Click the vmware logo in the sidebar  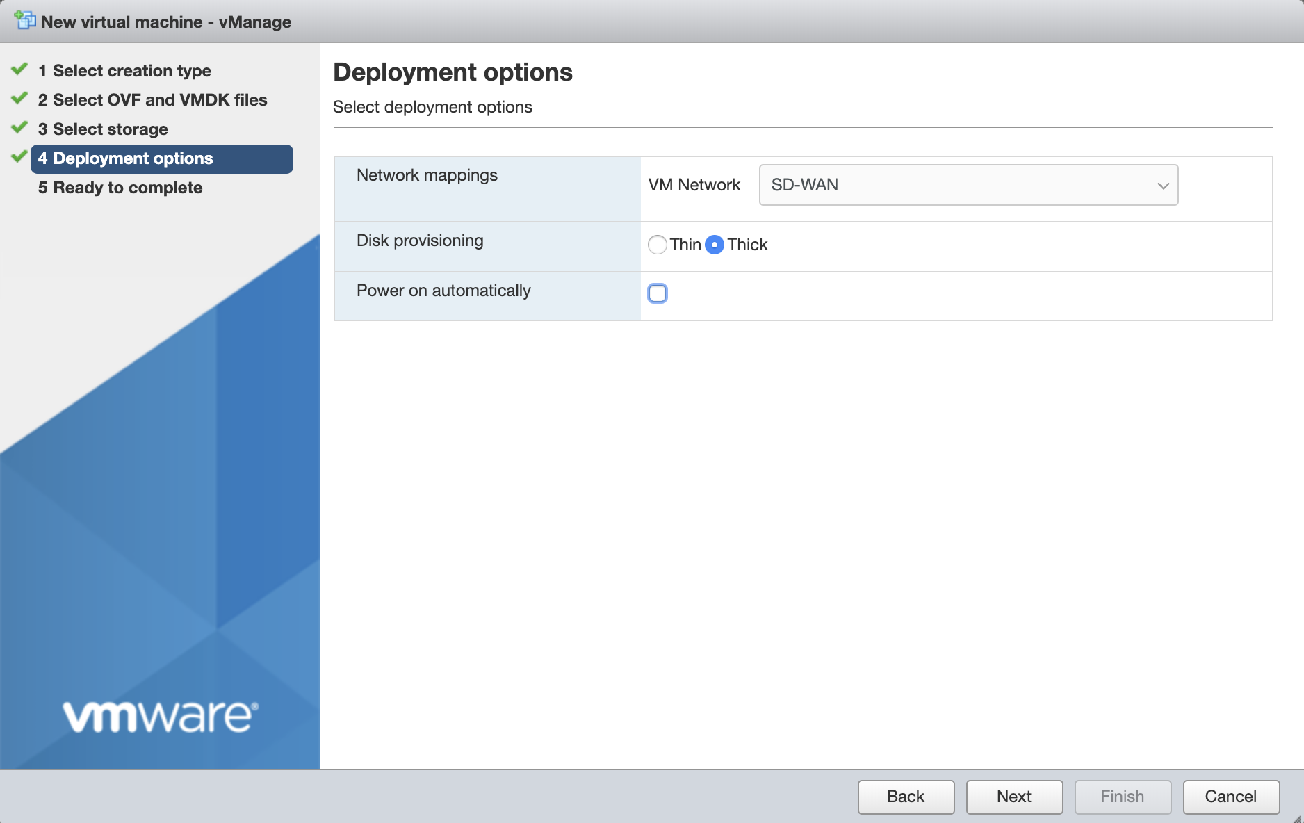click(158, 715)
